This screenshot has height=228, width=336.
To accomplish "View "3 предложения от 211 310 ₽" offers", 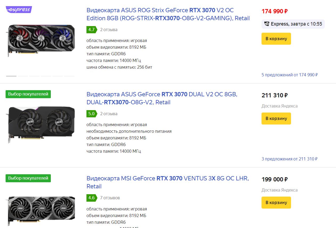I will tap(289, 159).
